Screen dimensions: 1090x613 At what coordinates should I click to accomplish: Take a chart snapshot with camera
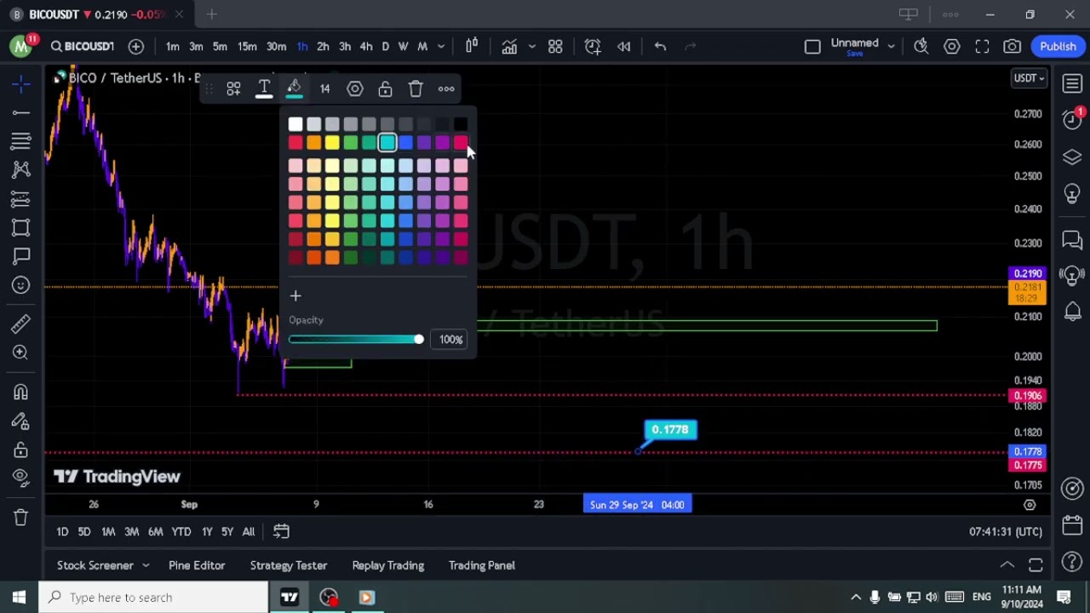1013,46
